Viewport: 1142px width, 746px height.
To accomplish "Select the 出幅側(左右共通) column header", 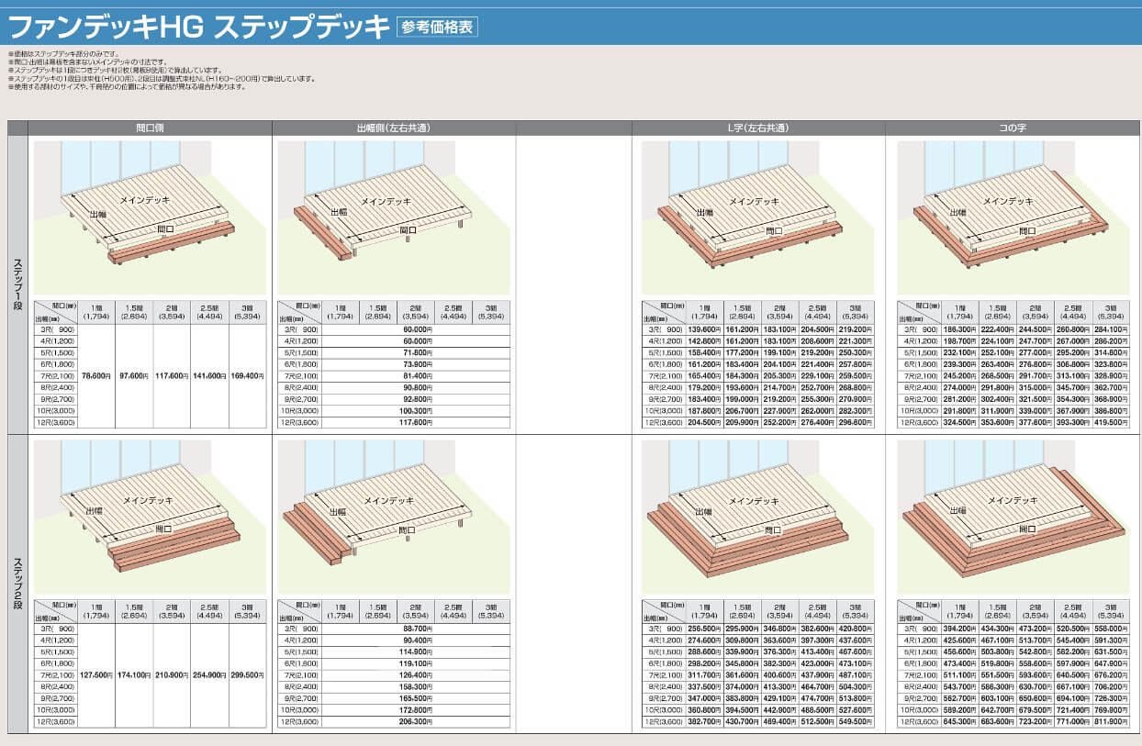I will (x=394, y=128).
